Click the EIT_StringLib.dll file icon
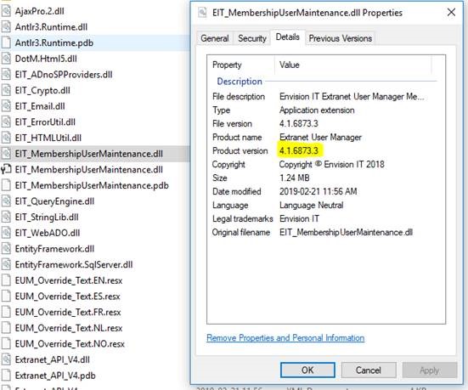The image size is (468, 390). [6, 217]
